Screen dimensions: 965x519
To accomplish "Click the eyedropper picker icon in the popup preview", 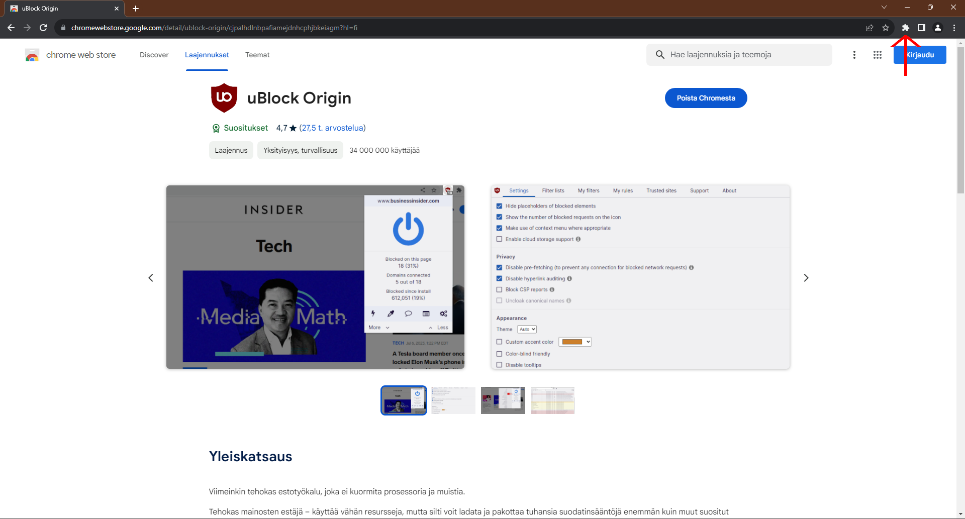I will point(391,314).
